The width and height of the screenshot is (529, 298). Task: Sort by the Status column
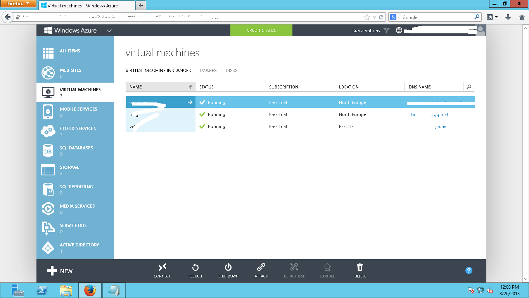point(230,87)
